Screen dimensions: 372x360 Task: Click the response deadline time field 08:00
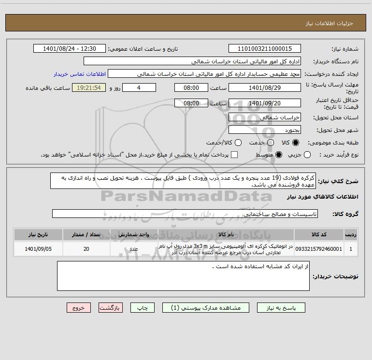[191, 87]
